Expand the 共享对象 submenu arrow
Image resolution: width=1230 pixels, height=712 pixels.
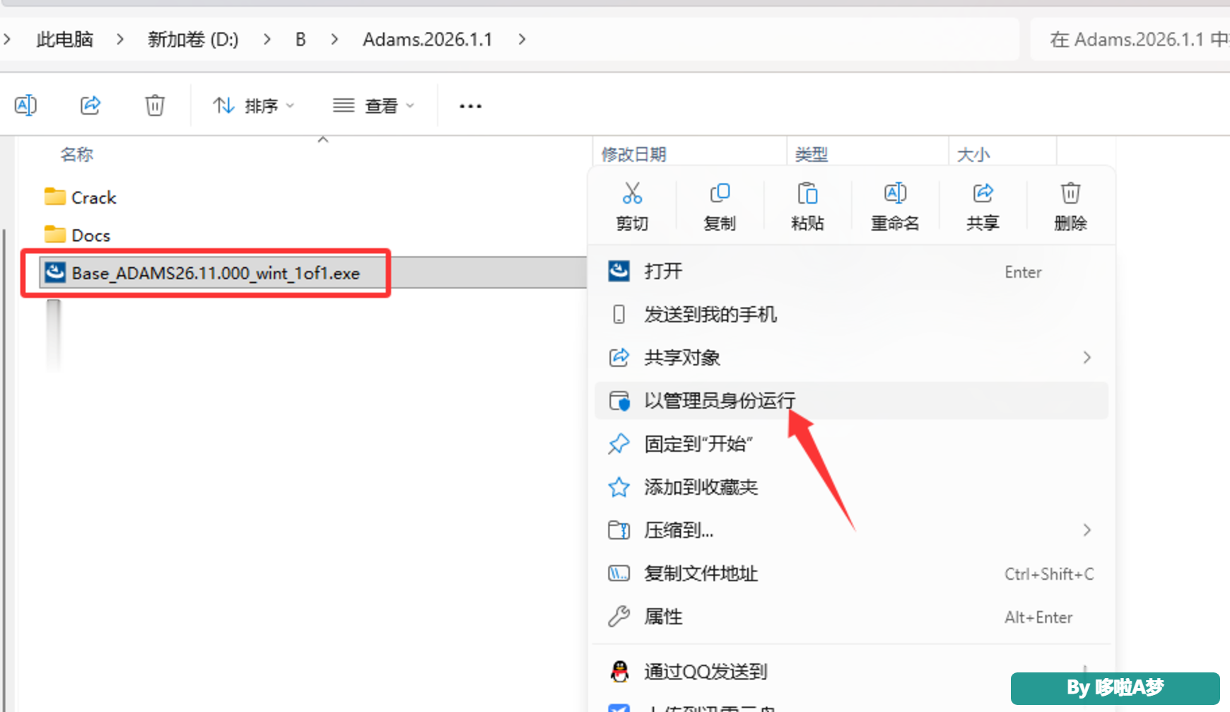[x=1087, y=358]
